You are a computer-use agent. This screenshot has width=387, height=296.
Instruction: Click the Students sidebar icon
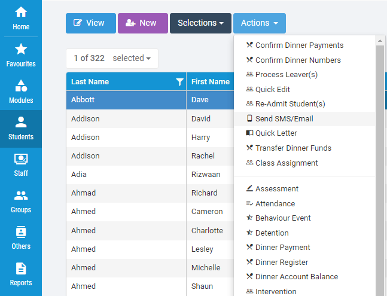(x=21, y=123)
